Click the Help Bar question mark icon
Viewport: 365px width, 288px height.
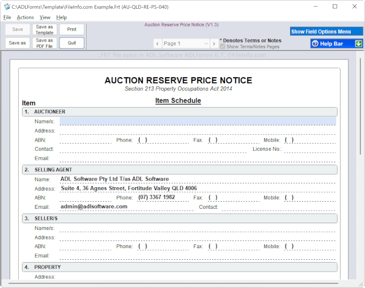(315, 44)
